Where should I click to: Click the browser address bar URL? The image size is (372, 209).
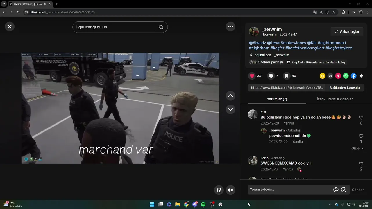tap(62, 12)
